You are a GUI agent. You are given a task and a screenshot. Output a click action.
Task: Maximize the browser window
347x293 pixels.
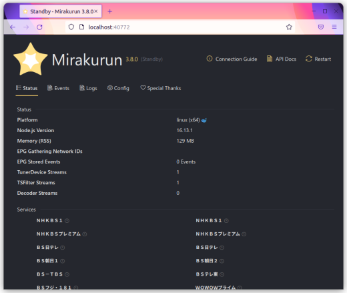[325, 11]
